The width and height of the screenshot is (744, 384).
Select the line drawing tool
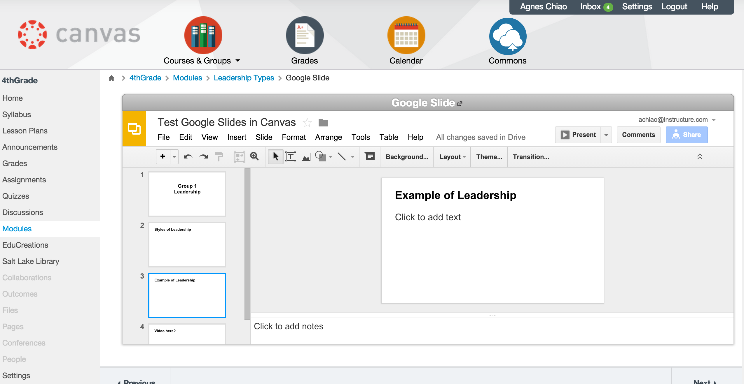(x=341, y=156)
